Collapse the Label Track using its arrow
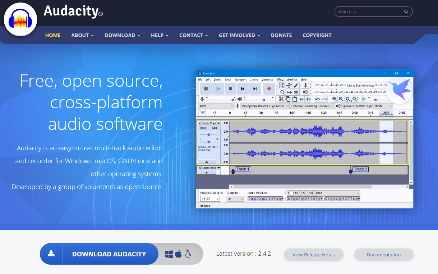Viewport: 438px width, 274px height. coord(206,173)
